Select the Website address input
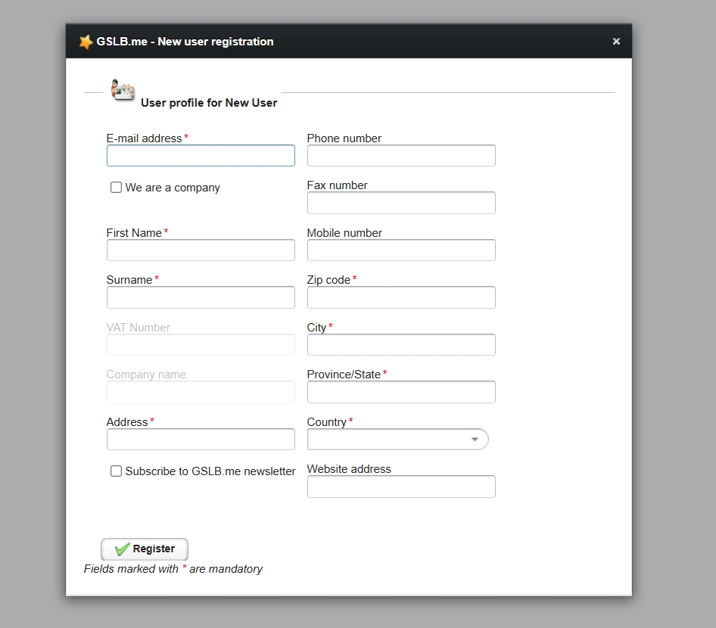 coord(401,487)
